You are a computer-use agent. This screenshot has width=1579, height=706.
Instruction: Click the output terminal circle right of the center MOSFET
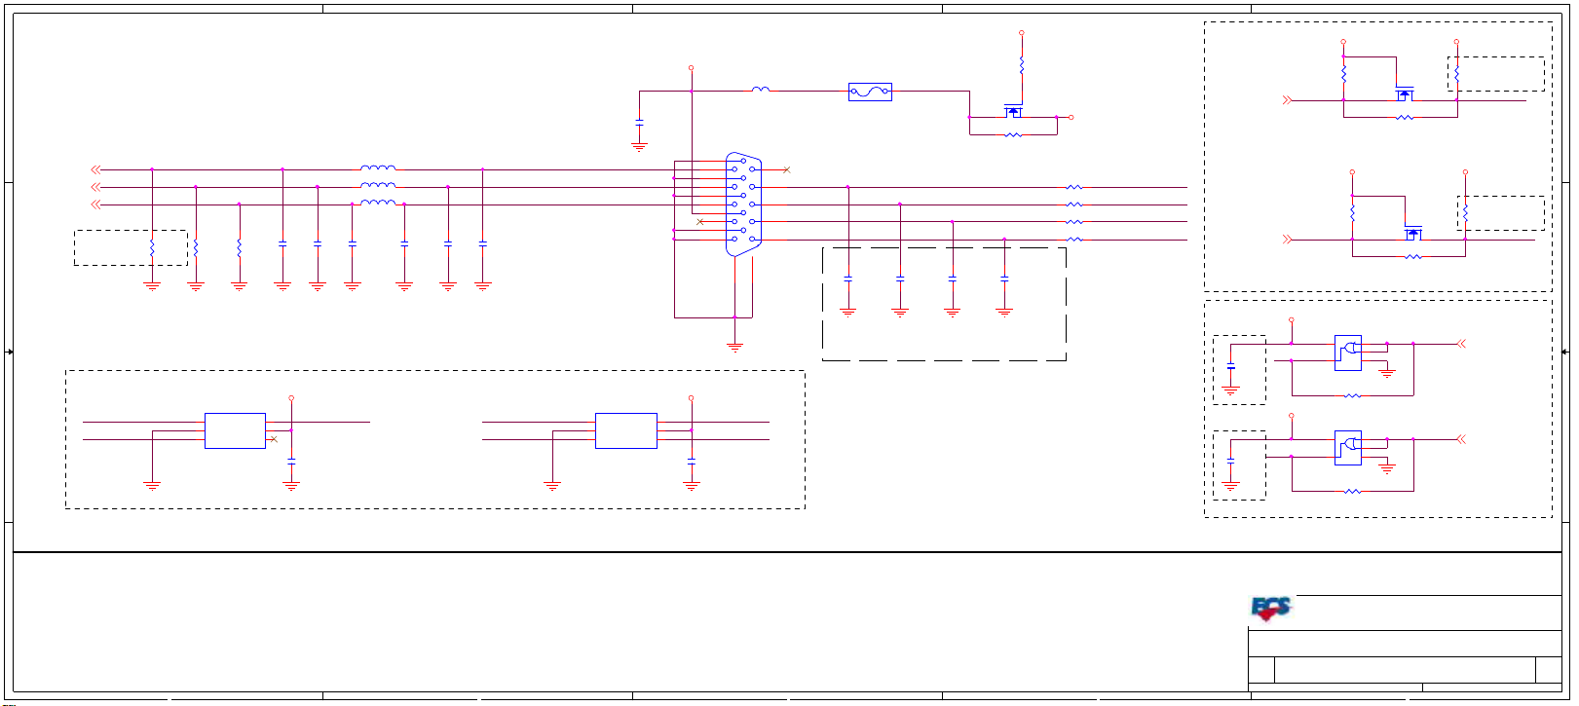(1071, 117)
